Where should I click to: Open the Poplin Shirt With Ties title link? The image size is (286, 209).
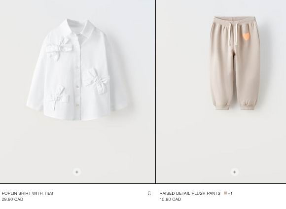[27, 193]
